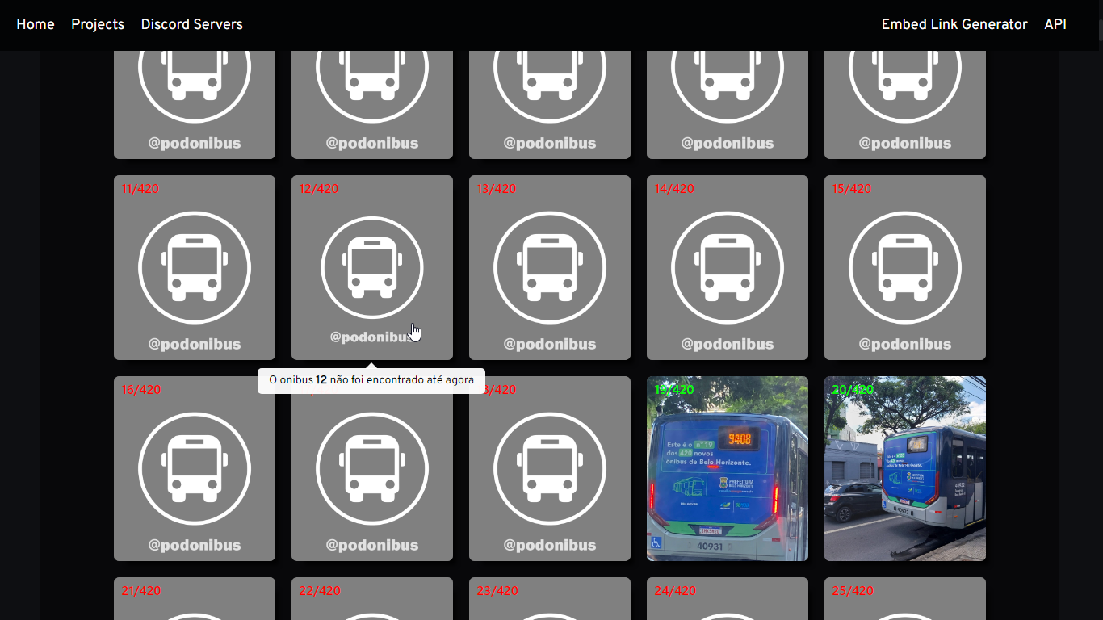Click the red 22/420 label

click(319, 591)
